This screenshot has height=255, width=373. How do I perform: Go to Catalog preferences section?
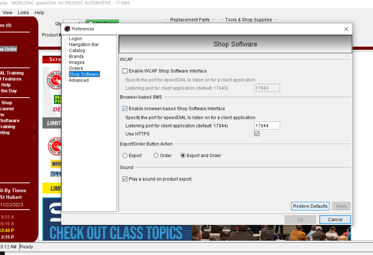pyautogui.click(x=77, y=51)
